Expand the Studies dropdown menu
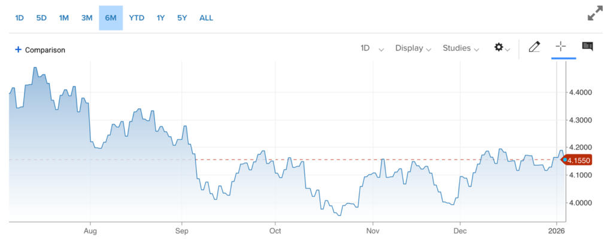Viewport: 613px width, 239px height. pos(460,48)
